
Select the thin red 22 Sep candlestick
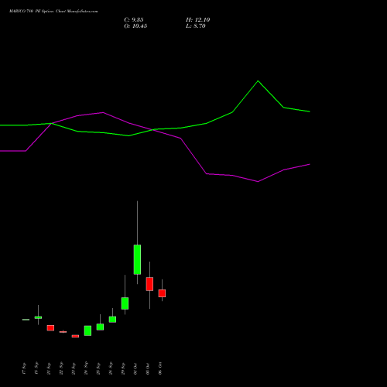click(x=63, y=332)
